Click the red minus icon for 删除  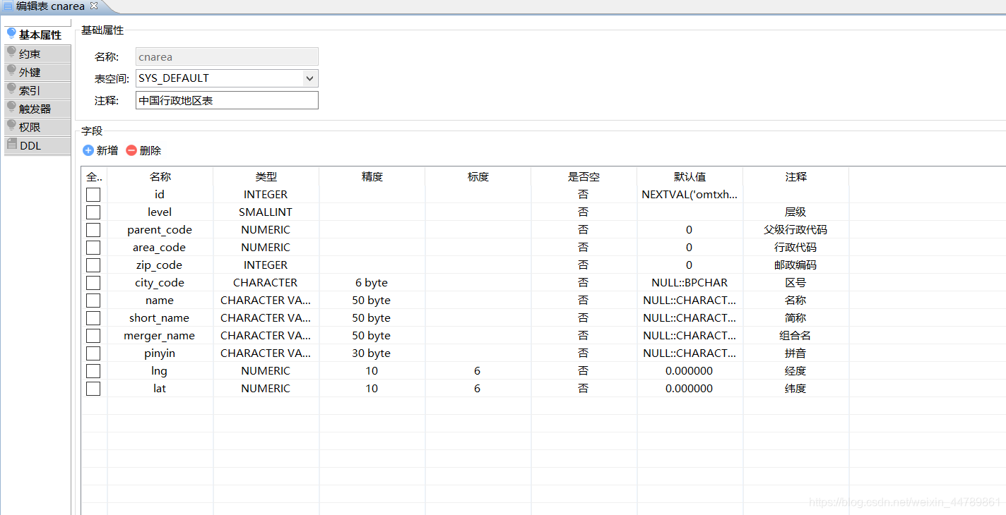pos(131,150)
